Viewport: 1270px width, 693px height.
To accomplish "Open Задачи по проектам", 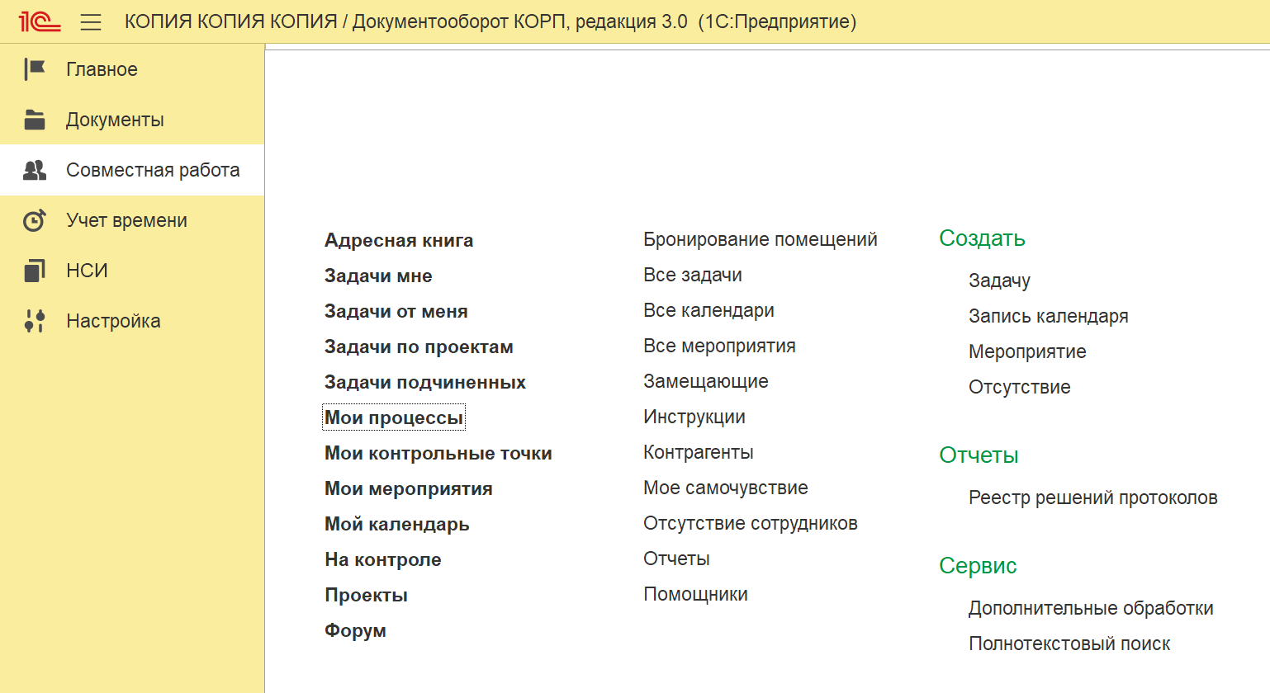I will [x=419, y=346].
